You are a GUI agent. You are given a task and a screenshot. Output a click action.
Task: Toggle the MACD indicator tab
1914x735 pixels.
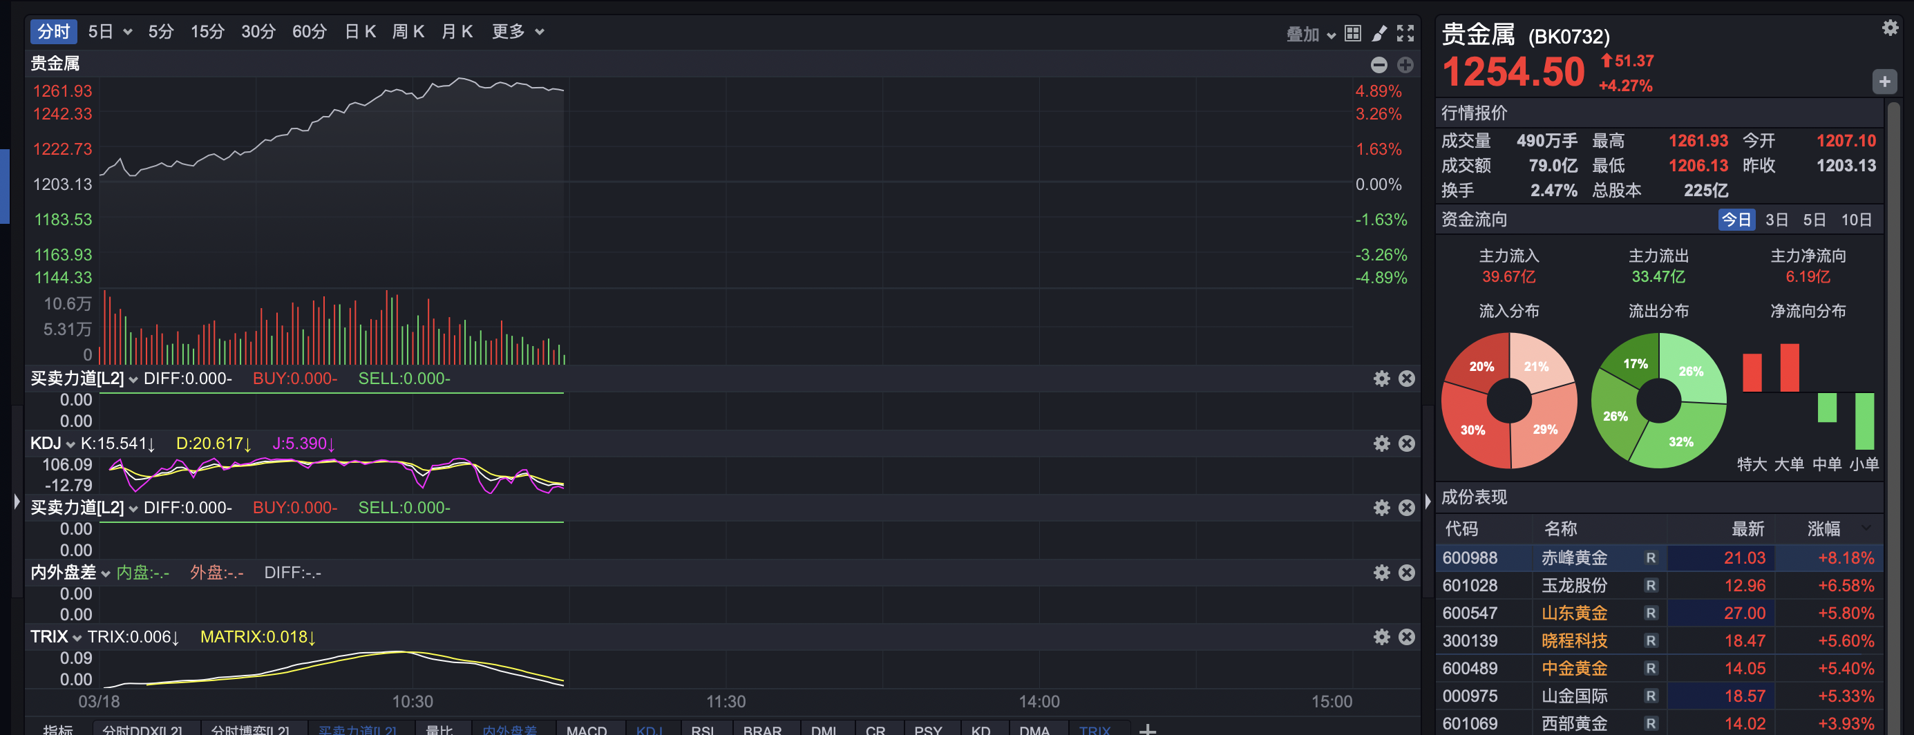click(586, 729)
